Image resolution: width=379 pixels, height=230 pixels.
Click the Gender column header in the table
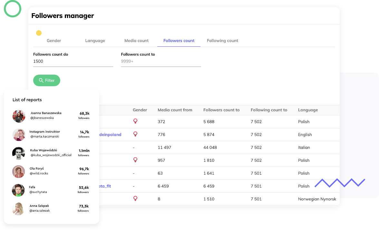(x=140, y=110)
